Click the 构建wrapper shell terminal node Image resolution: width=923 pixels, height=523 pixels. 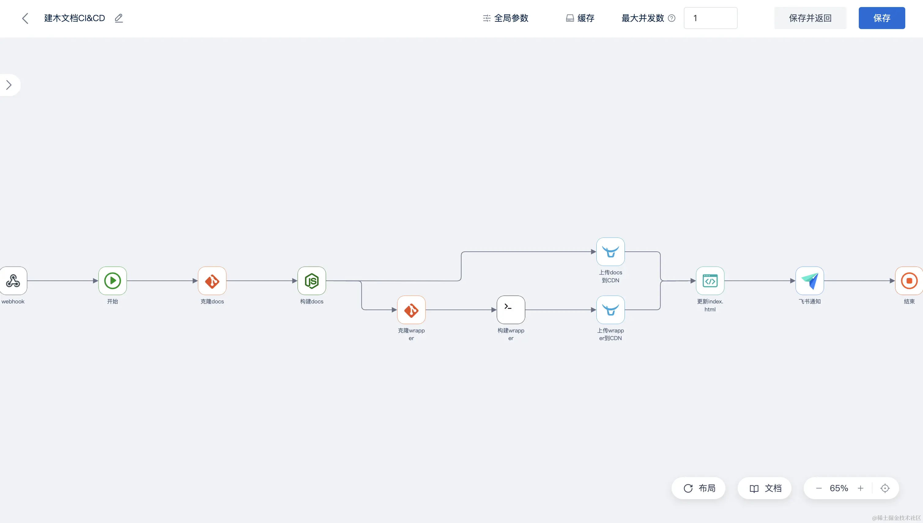[x=510, y=310]
